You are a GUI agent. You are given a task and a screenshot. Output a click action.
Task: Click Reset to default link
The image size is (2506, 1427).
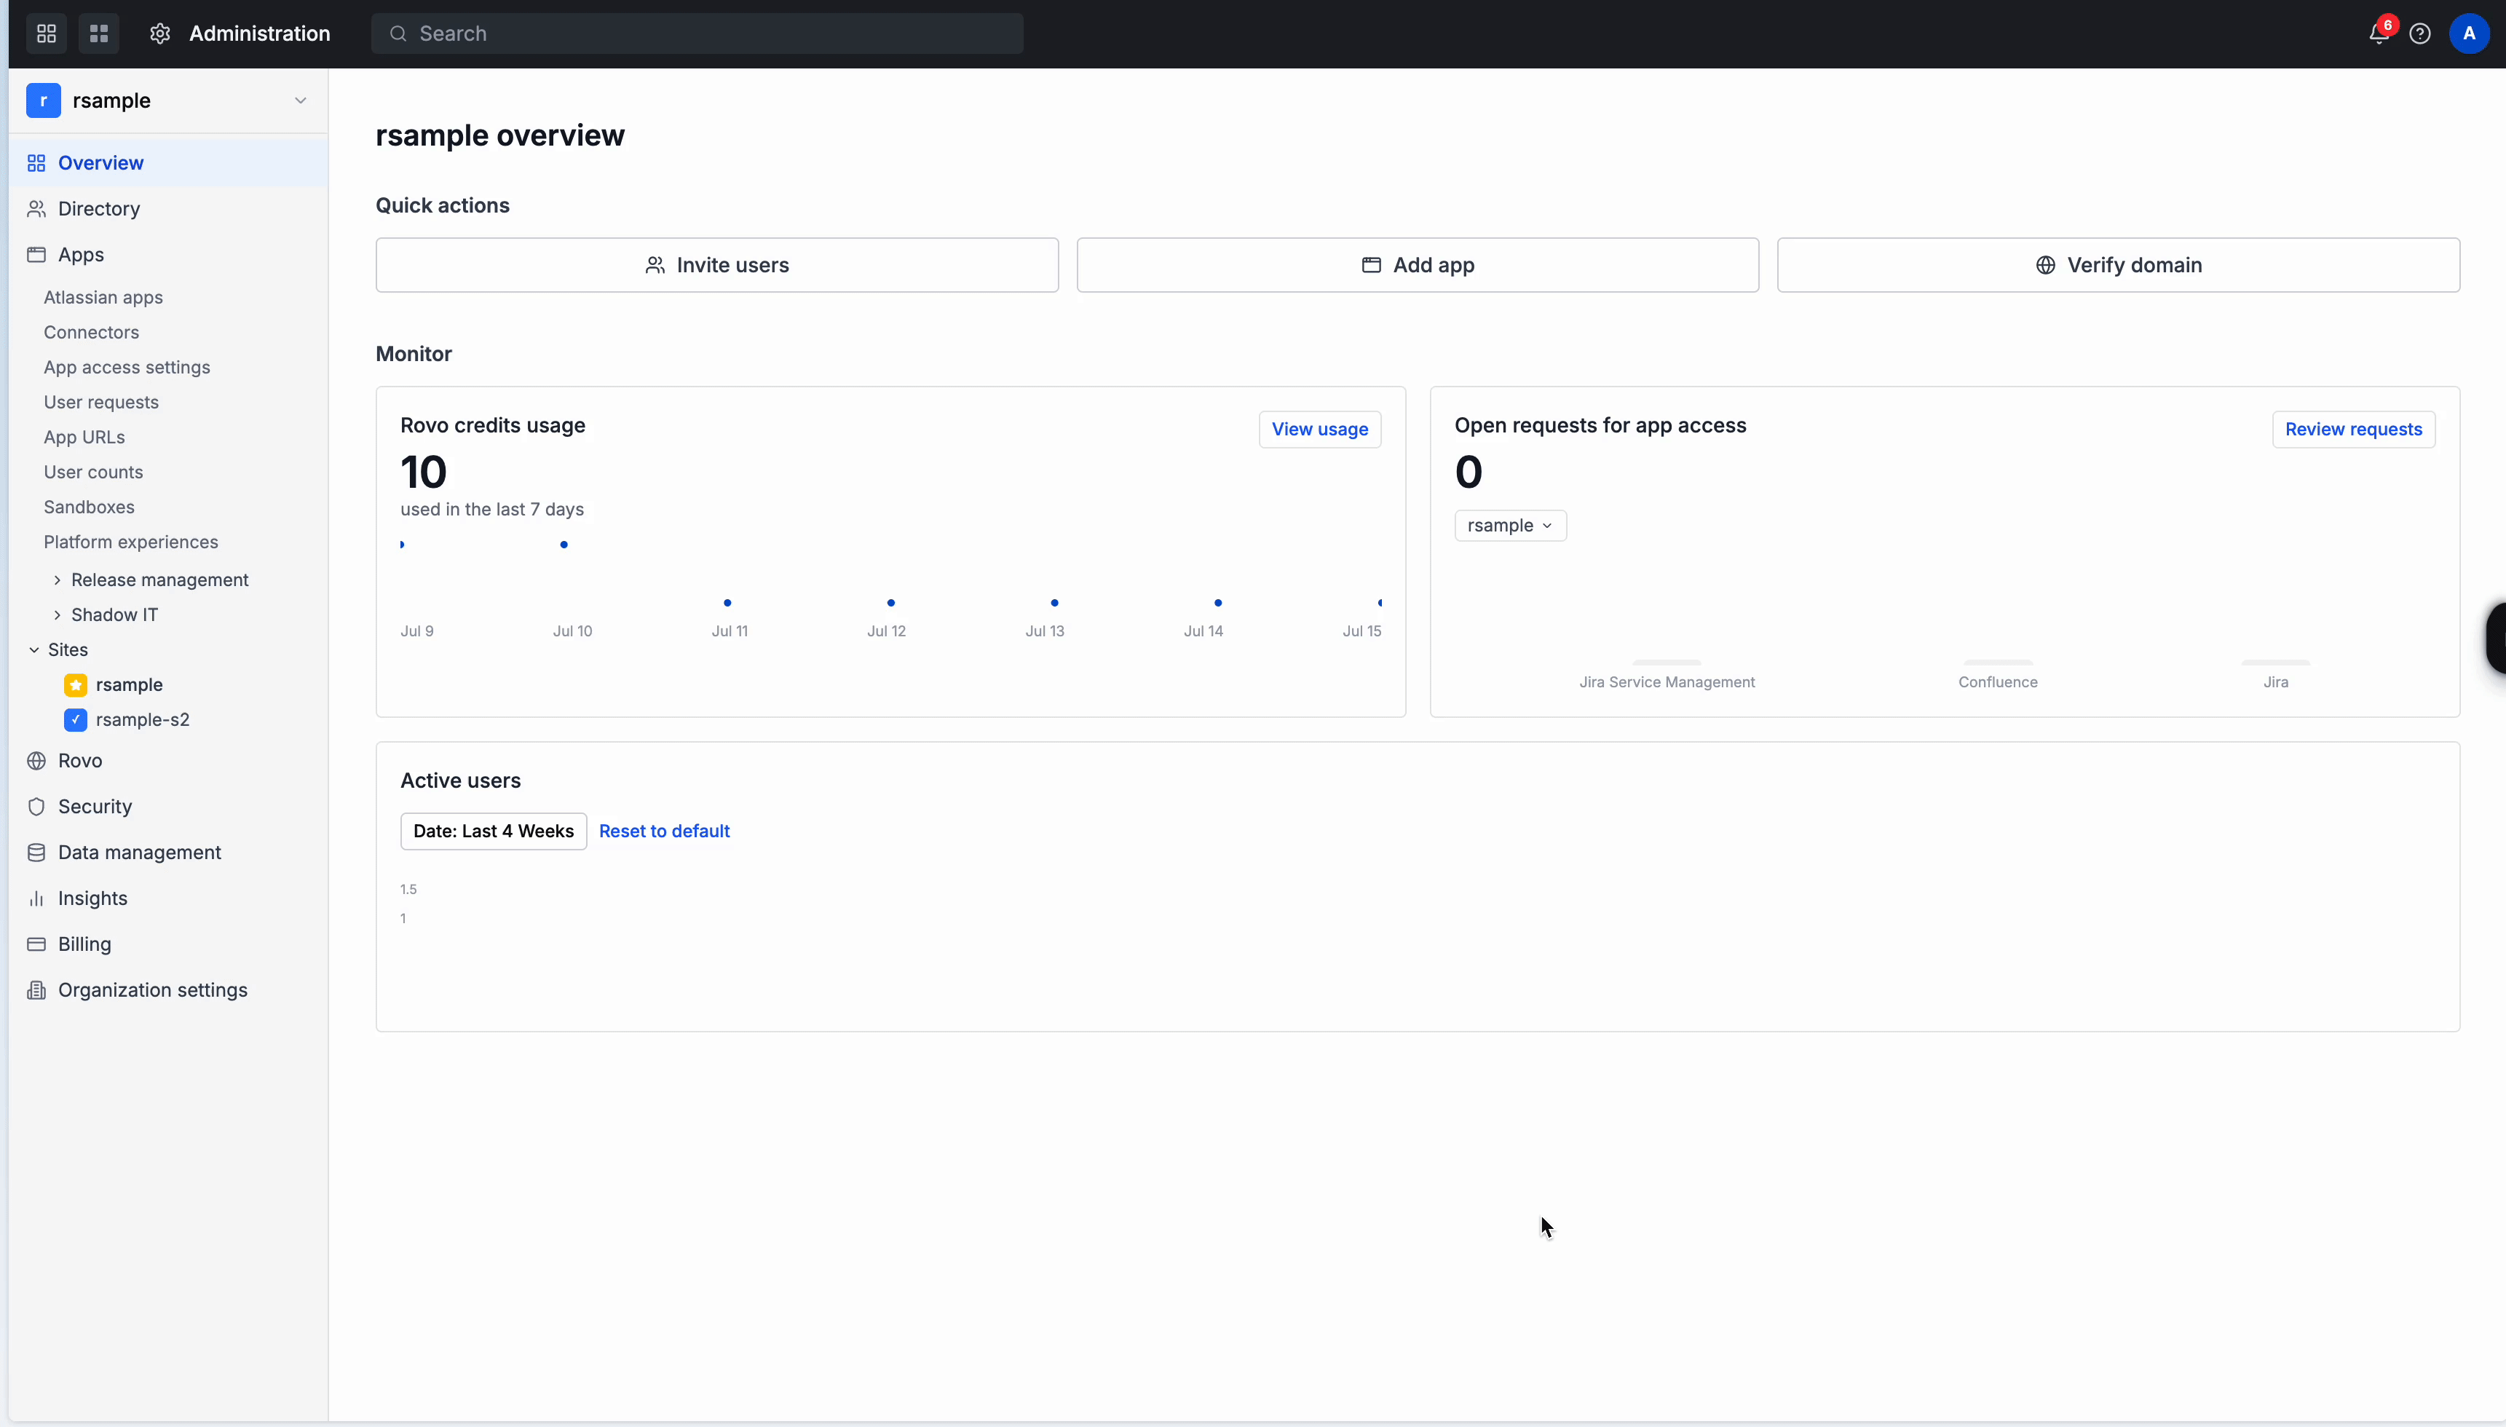pos(665,831)
